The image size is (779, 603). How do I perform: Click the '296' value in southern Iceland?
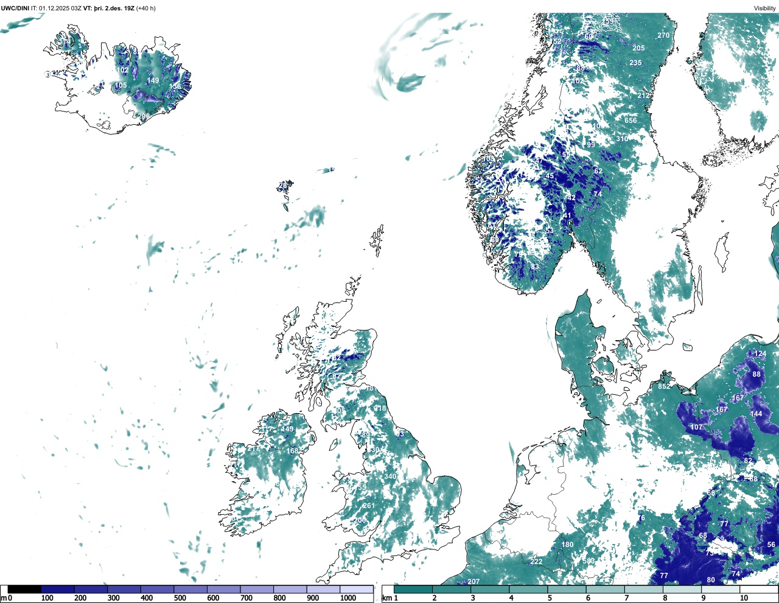[x=144, y=117]
